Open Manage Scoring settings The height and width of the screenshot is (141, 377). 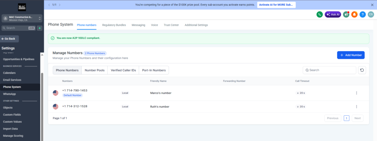[13, 136]
